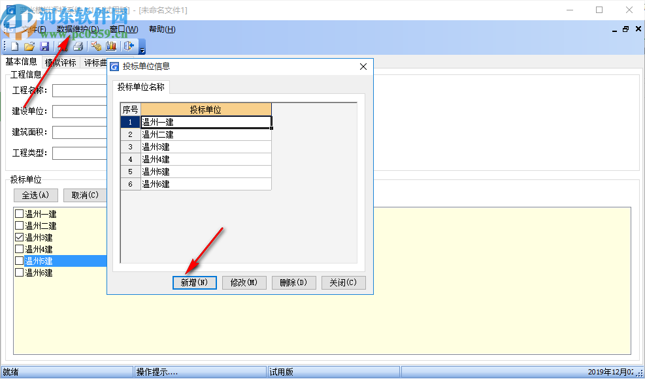Open the 窗口 menu
The width and height of the screenshot is (645, 379).
click(x=123, y=29)
